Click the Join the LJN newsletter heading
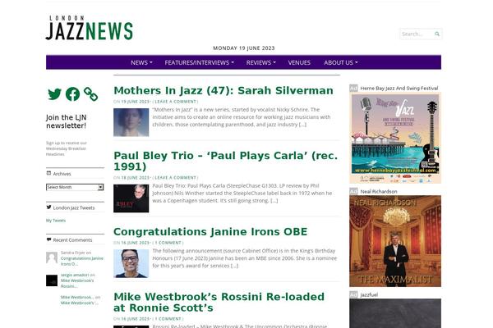The height and width of the screenshot is (328, 493). (x=66, y=121)
